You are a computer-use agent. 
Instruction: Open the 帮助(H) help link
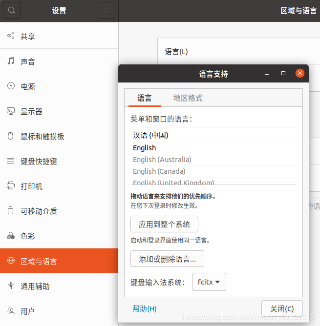tap(145, 308)
